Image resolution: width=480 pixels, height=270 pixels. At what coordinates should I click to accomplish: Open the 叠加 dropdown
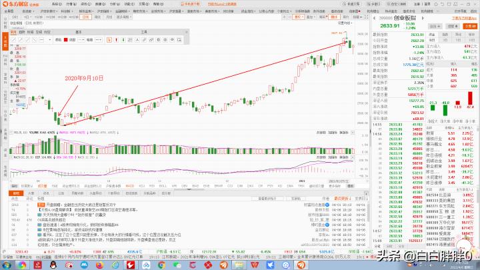[x=311, y=17]
